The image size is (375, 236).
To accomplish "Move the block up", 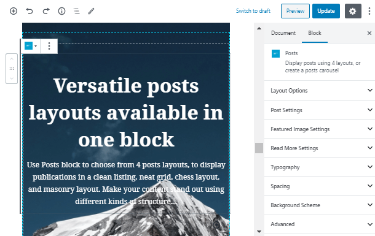I will pyautogui.click(x=12, y=59).
